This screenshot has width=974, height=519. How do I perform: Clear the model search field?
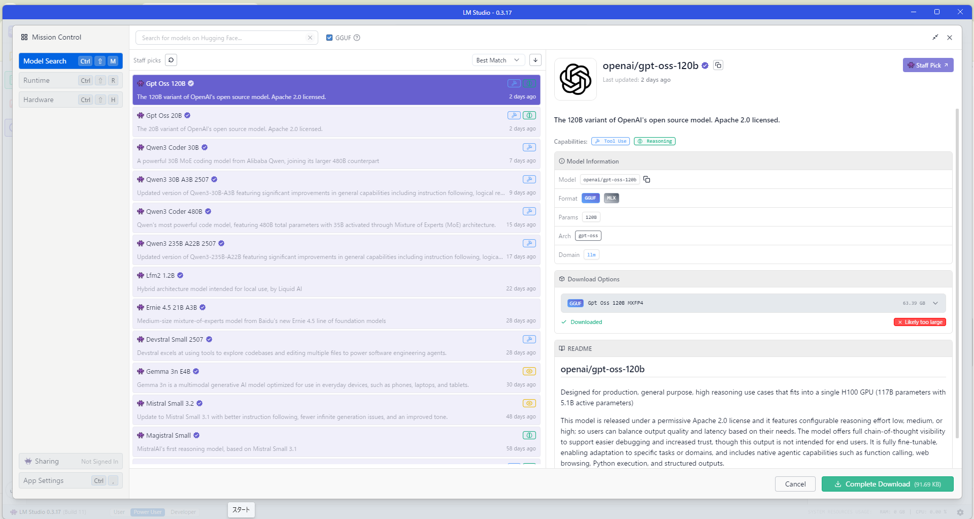pyautogui.click(x=310, y=38)
